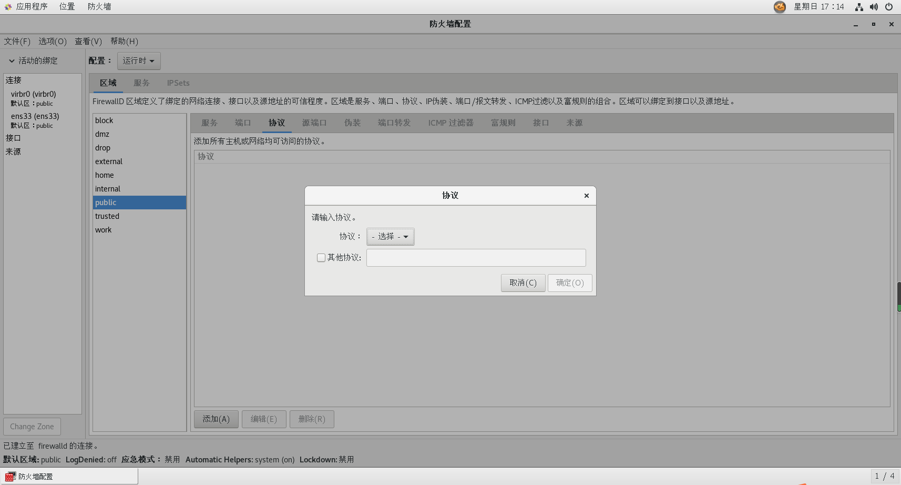Click the 其他协议 text input field
The width and height of the screenshot is (901, 485).
point(476,258)
